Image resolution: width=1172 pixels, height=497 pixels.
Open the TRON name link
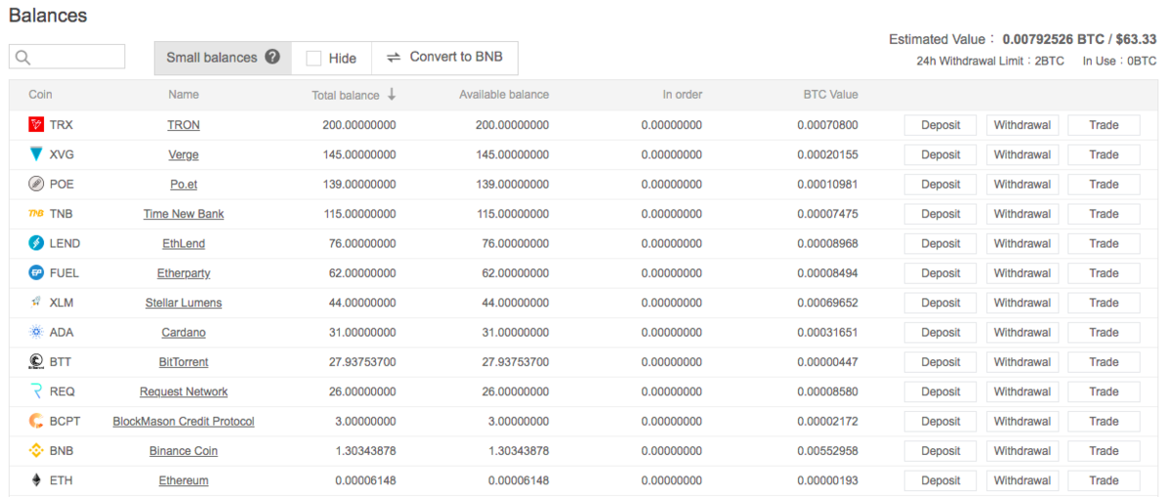[184, 125]
